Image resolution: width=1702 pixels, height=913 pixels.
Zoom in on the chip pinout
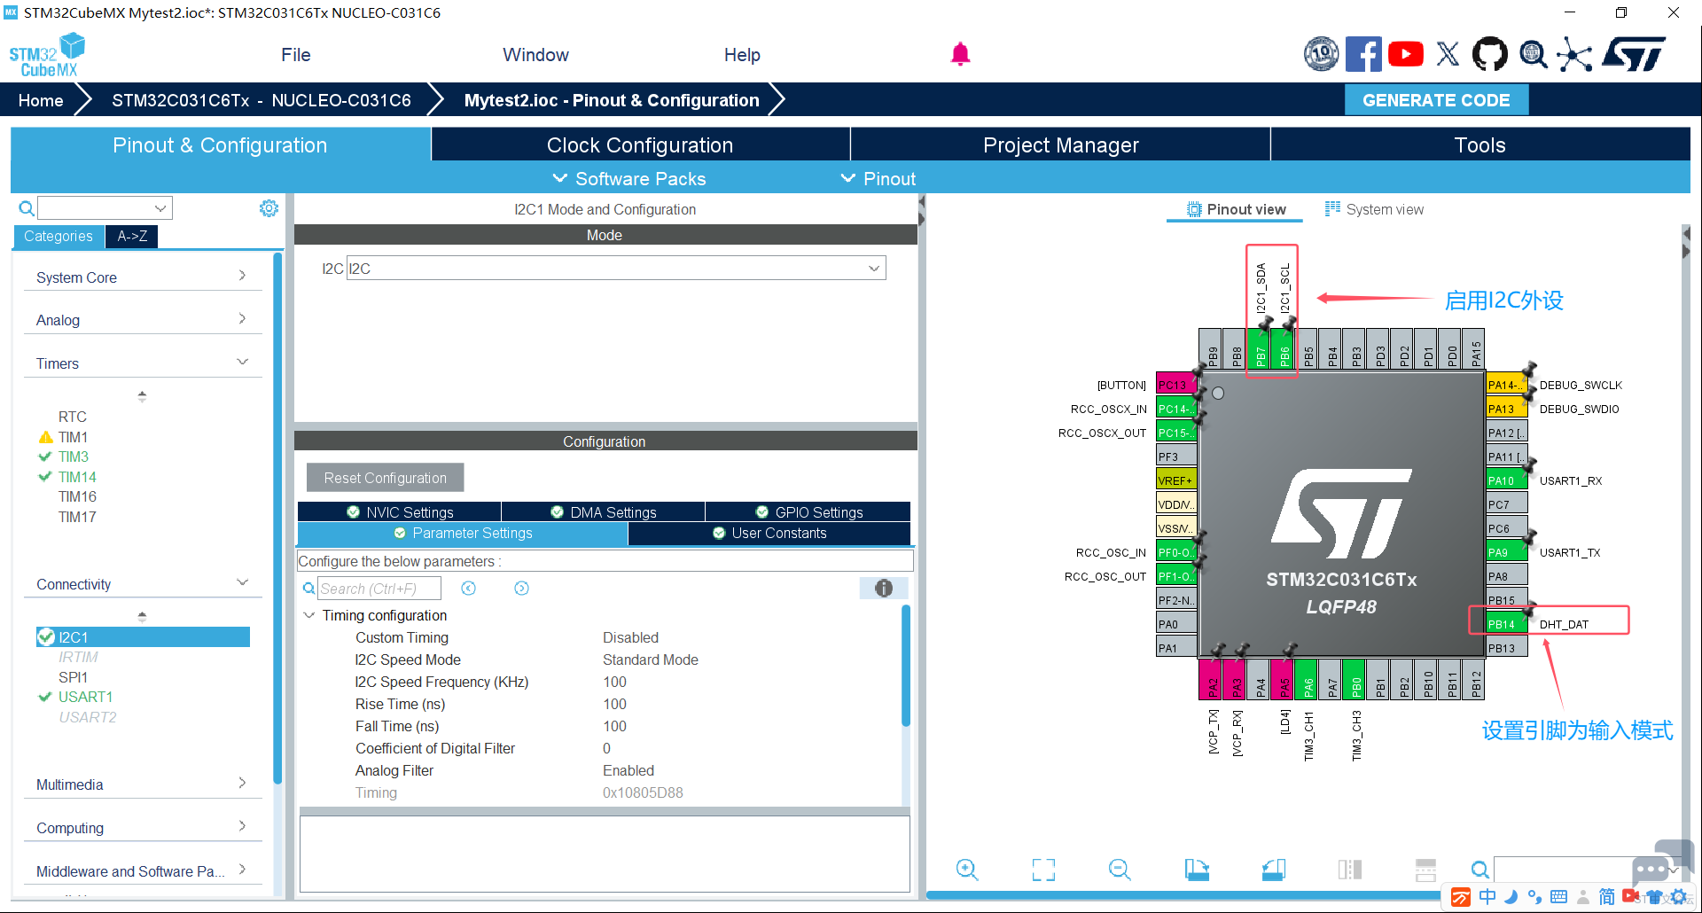point(967,870)
